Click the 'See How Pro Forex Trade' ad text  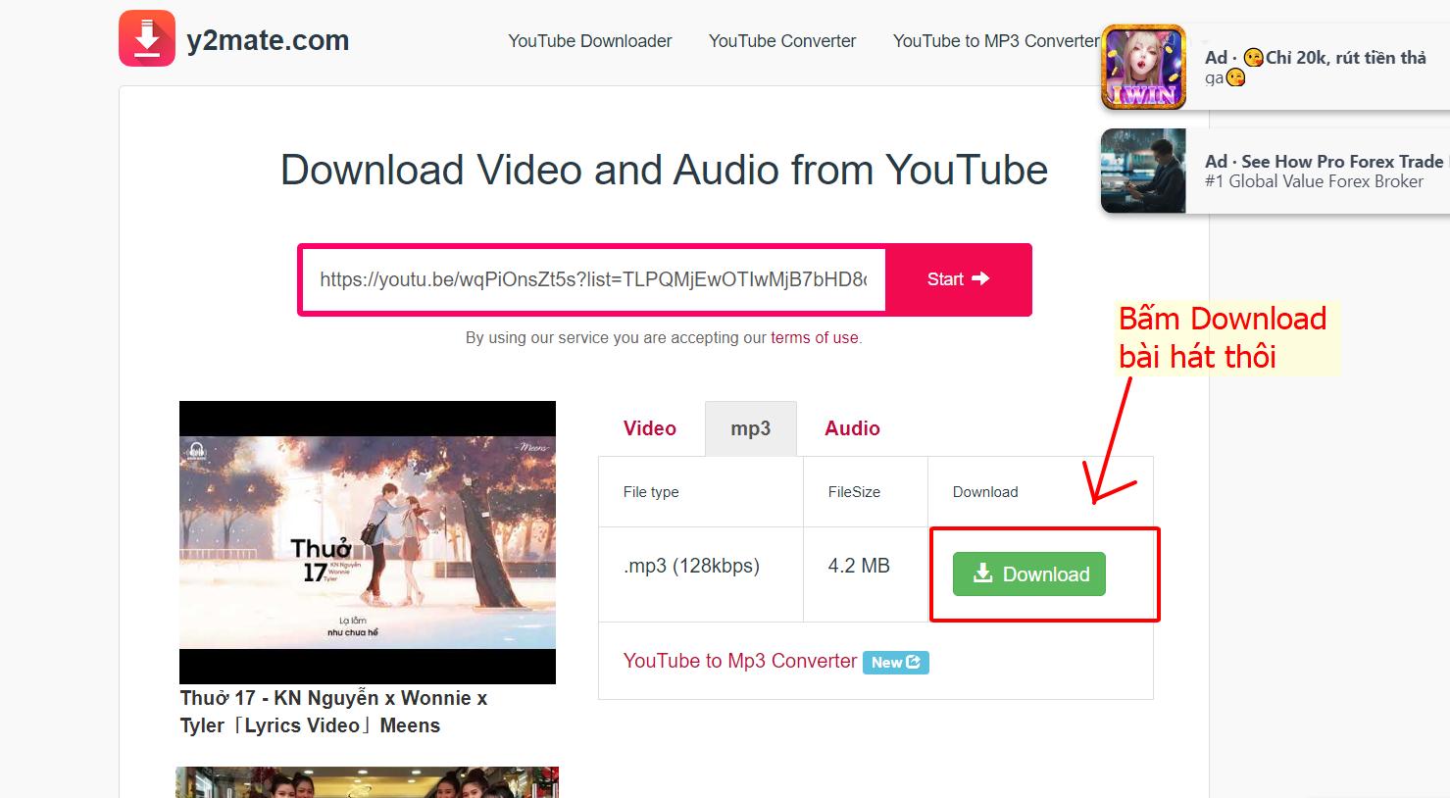coord(1324,162)
